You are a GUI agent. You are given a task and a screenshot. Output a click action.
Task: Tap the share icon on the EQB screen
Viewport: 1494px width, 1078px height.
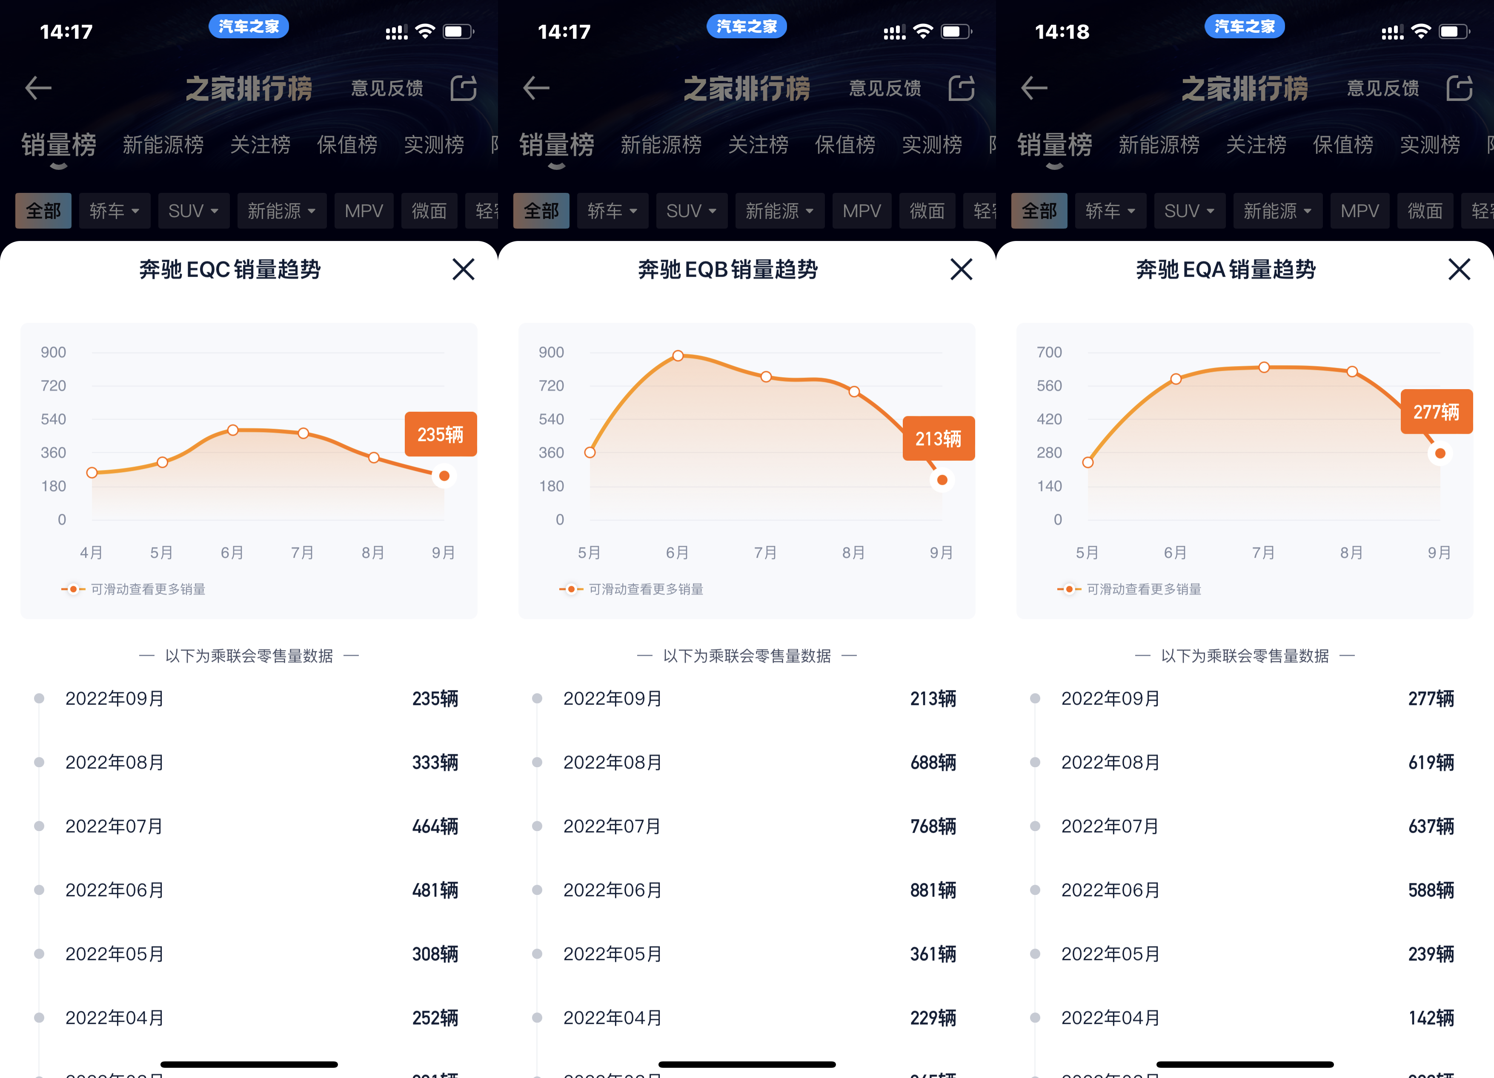coord(962,88)
